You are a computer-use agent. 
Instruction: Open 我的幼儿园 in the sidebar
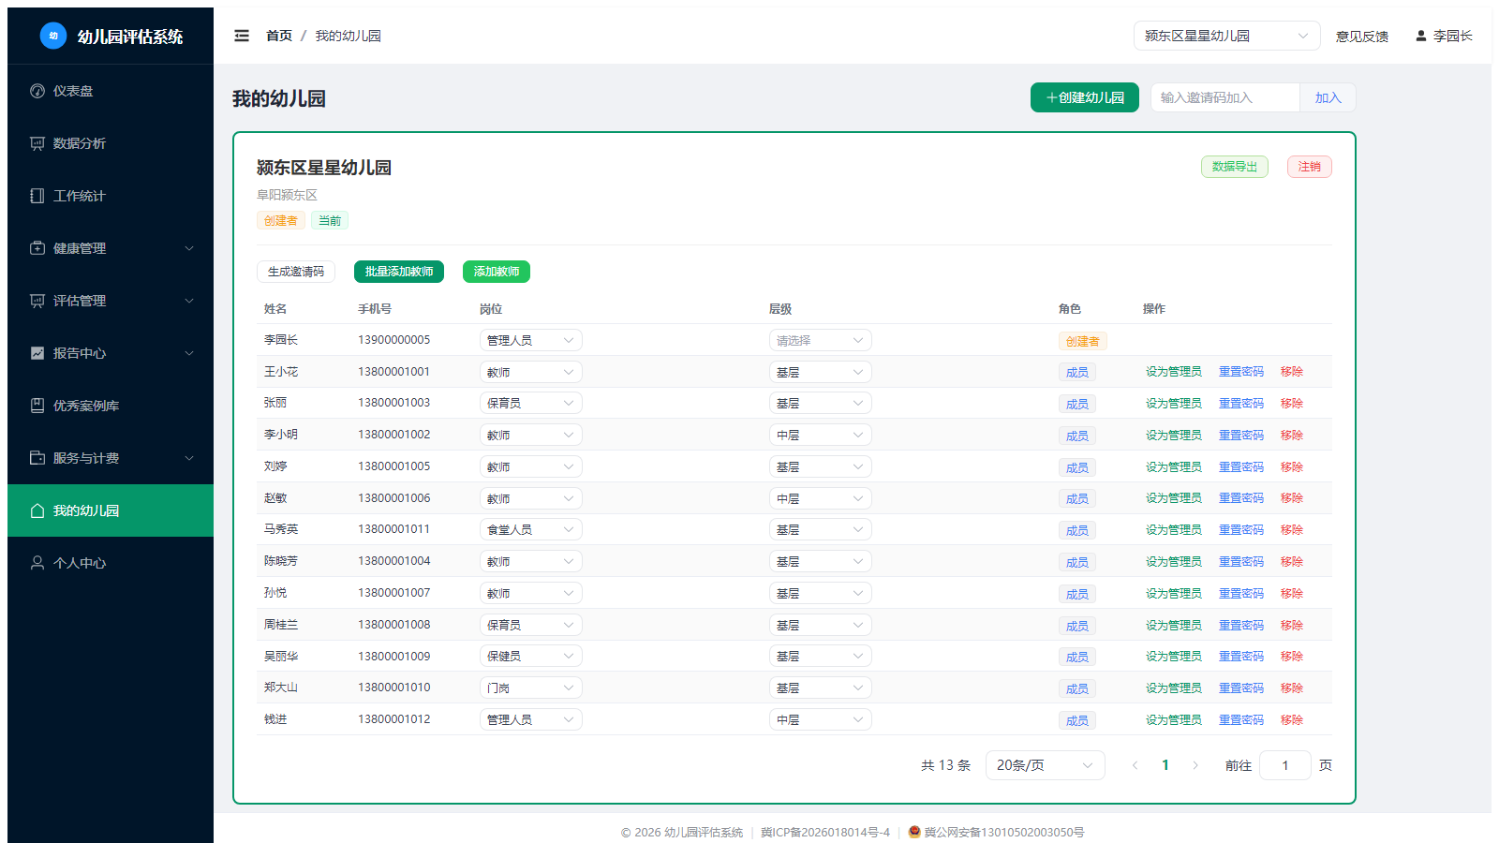111,510
